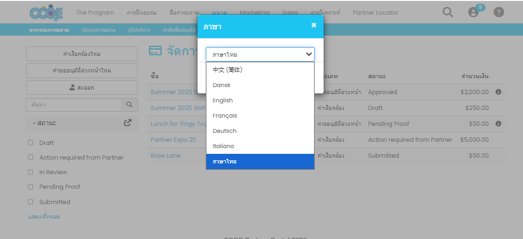The width and height of the screenshot is (523, 239).
Task: Select 中文 (简体) from language list
Action: (260, 70)
